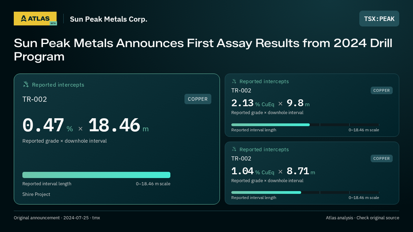413x232 pixels.
Task: Click the 9.8 interval value
Action: 295,103
